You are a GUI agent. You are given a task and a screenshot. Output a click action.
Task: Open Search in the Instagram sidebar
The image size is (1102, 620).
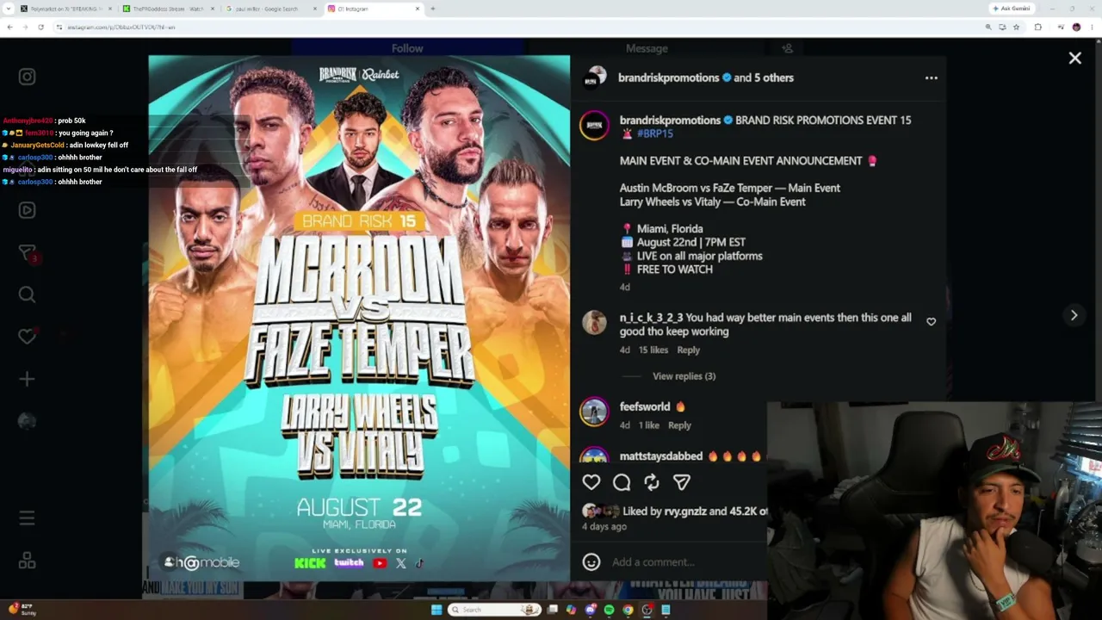(x=27, y=294)
